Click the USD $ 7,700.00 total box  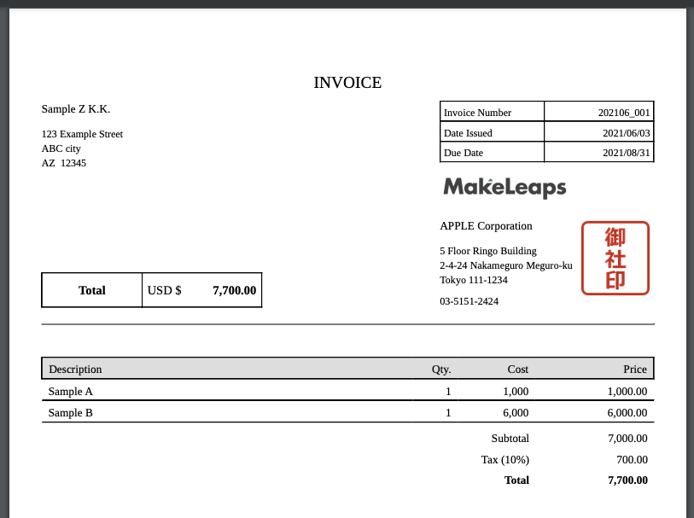(x=202, y=290)
